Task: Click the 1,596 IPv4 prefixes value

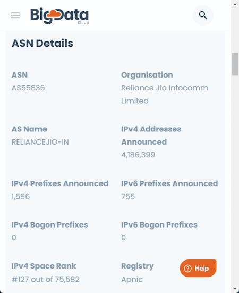Action: point(21,197)
